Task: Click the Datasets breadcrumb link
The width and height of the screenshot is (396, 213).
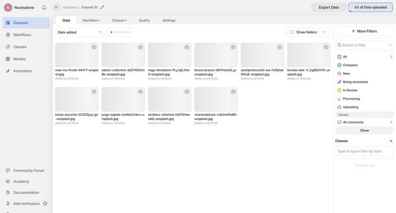Action: point(70,7)
